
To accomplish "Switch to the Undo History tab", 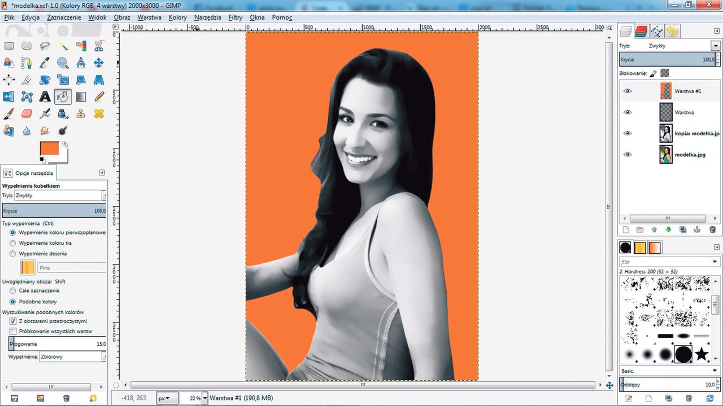I will coord(672,31).
